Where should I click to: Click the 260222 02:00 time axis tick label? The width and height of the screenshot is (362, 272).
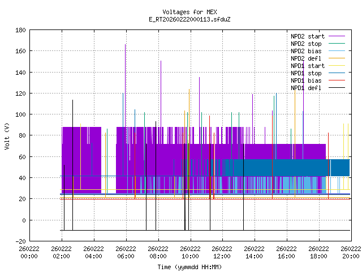[x=61, y=252]
